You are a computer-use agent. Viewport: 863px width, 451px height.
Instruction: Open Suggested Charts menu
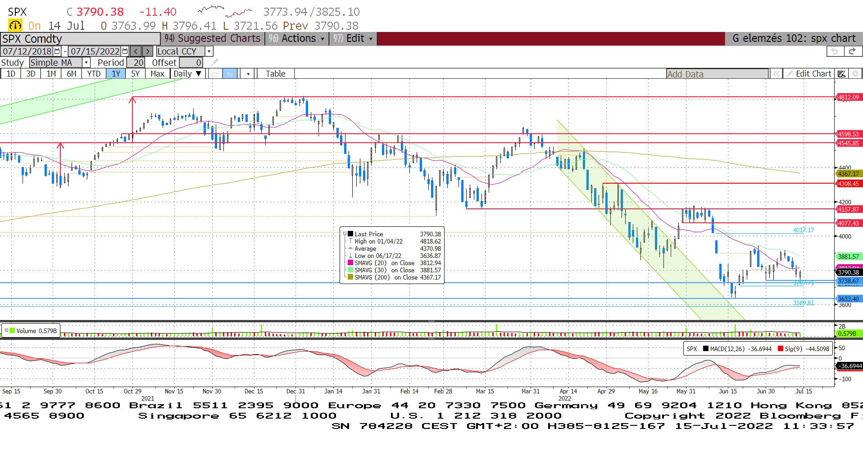click(212, 39)
